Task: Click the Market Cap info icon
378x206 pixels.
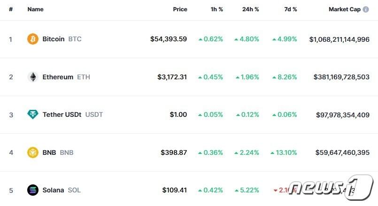Action: point(366,9)
